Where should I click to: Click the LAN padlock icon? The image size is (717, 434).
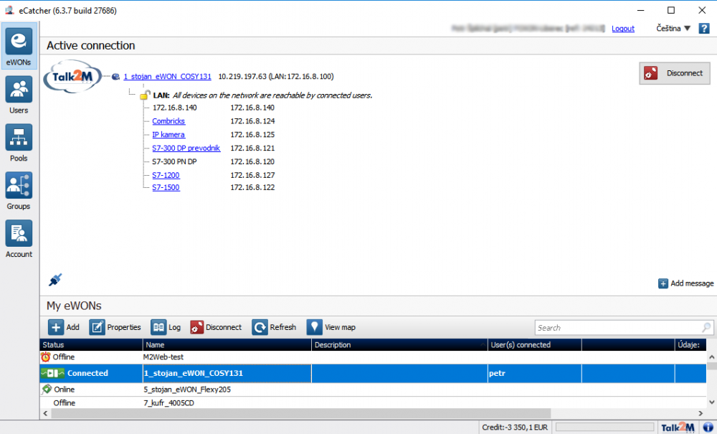(145, 95)
